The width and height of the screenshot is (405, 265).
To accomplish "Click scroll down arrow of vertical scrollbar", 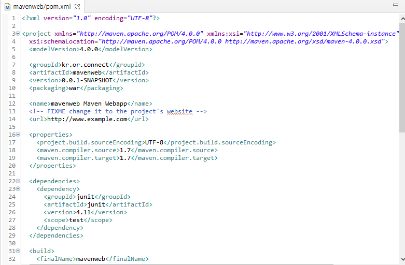I will click(402, 259).
